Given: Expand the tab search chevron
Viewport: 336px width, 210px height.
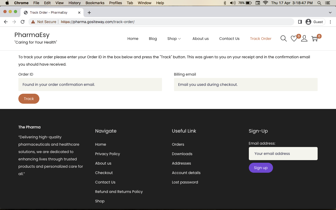Looking at the screenshot, I should click(330, 12).
